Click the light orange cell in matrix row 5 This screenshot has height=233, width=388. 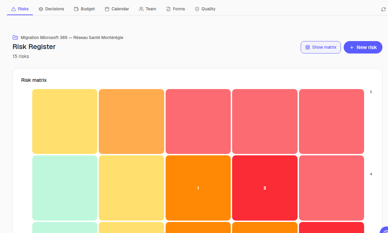(x=131, y=121)
